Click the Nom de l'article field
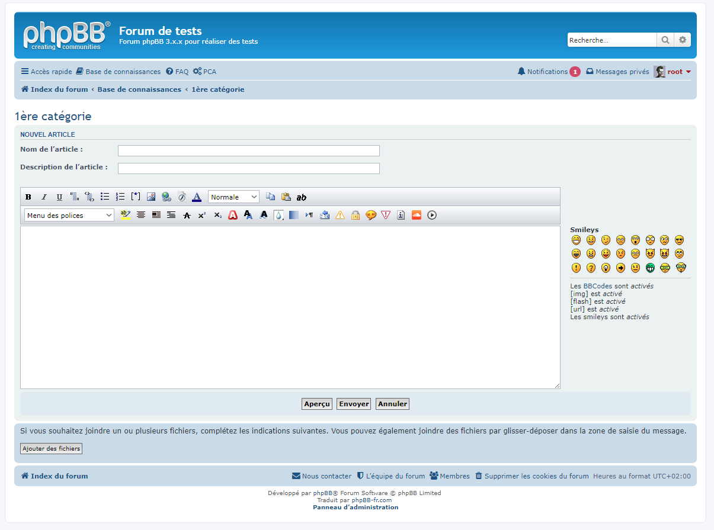Viewport: 714px width, 530px height. 248,150
